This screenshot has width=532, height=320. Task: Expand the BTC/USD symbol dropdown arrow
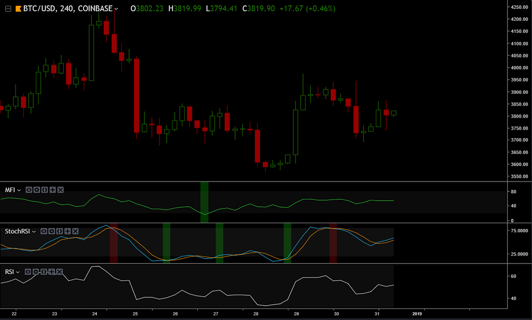116,9
